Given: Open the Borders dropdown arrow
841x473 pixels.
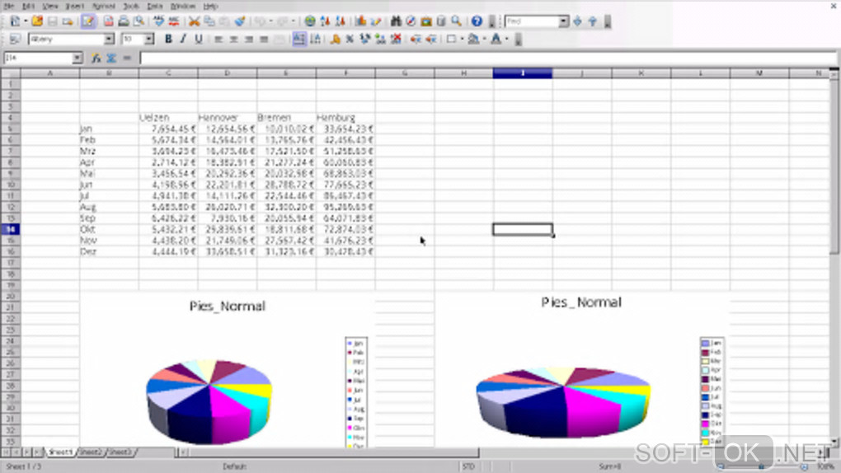Looking at the screenshot, I should click(462, 40).
